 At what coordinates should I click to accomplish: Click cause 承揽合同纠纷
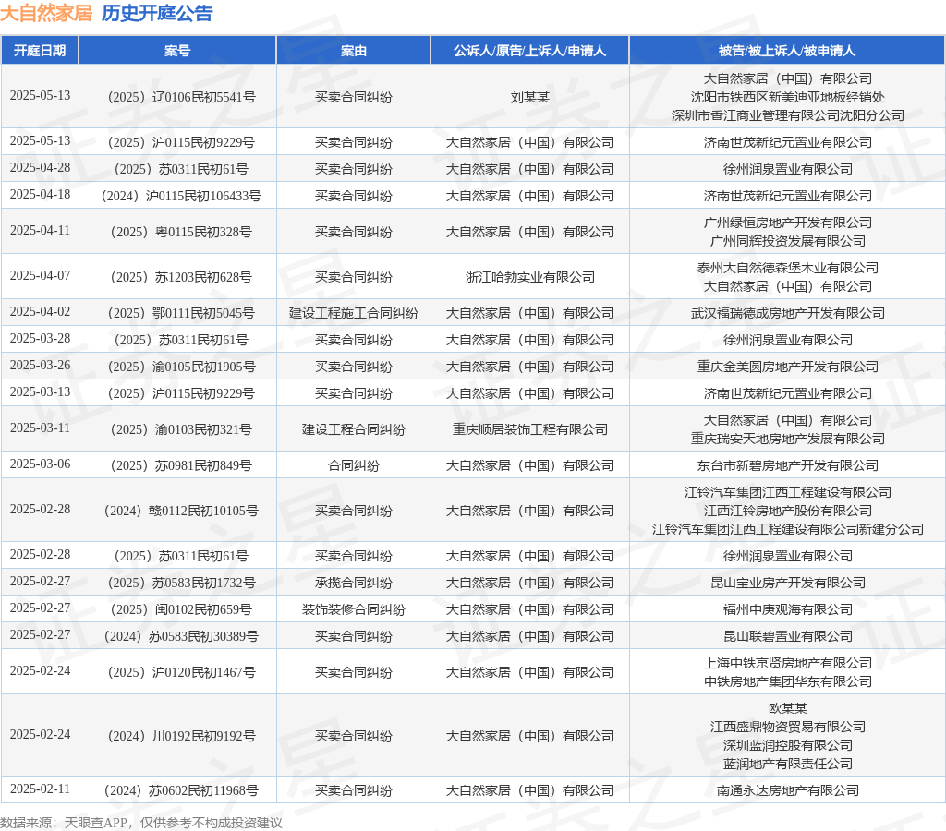click(354, 584)
